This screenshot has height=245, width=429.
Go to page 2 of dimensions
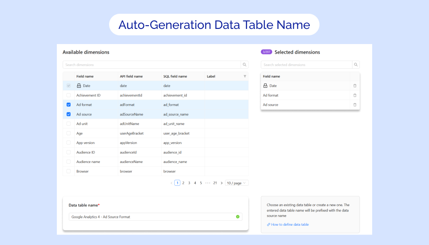point(183,183)
